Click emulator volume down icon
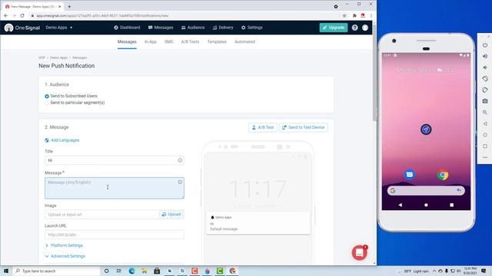 point(485,67)
